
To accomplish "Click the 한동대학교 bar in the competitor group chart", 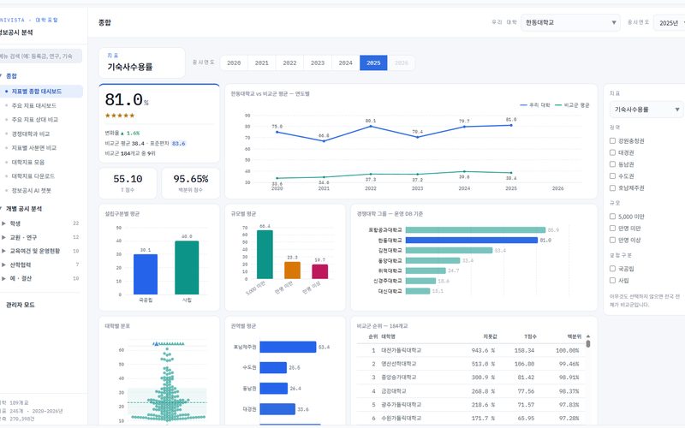I will [x=472, y=241].
